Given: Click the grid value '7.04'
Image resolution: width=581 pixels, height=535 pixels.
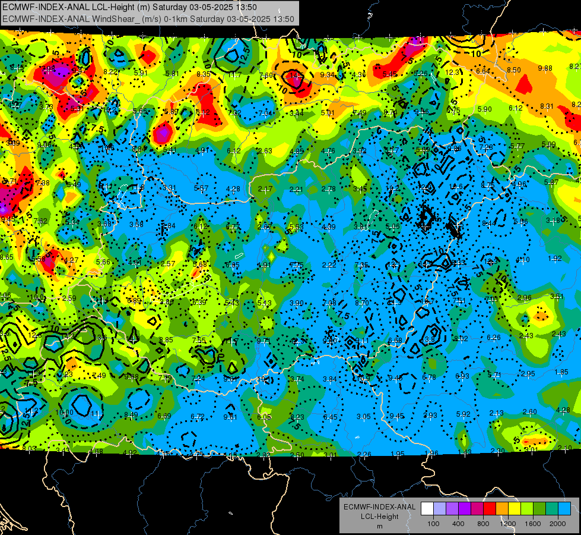Looking at the screenshot, I should pyautogui.click(x=265, y=114).
